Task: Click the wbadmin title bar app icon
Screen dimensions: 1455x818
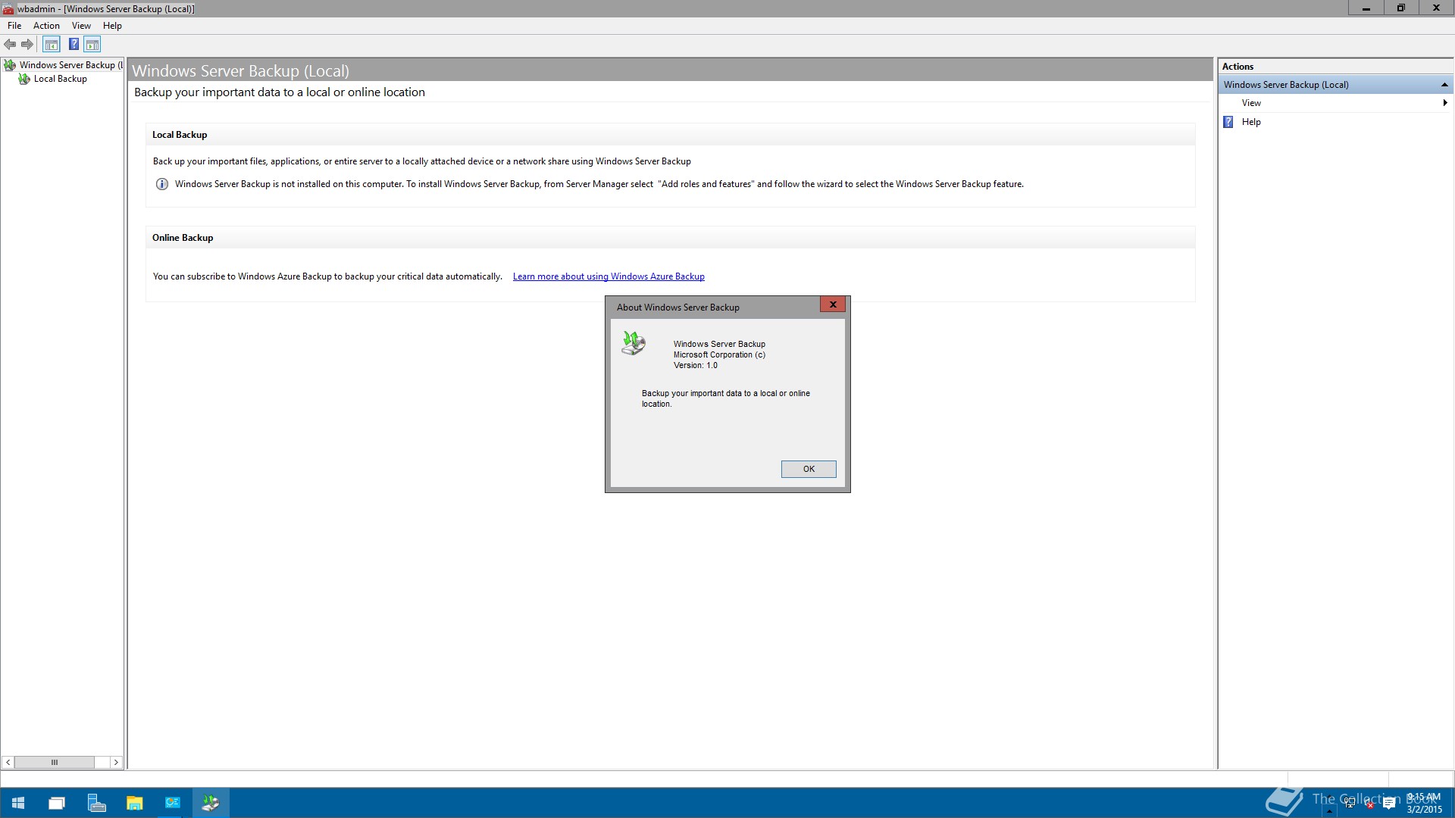Action: [x=8, y=8]
